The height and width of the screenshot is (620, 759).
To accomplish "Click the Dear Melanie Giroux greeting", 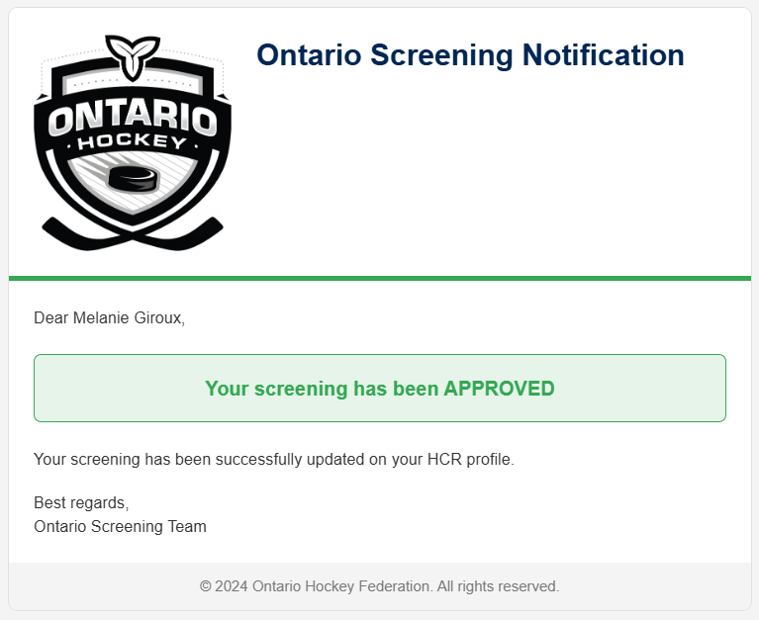I will pyautogui.click(x=110, y=317).
